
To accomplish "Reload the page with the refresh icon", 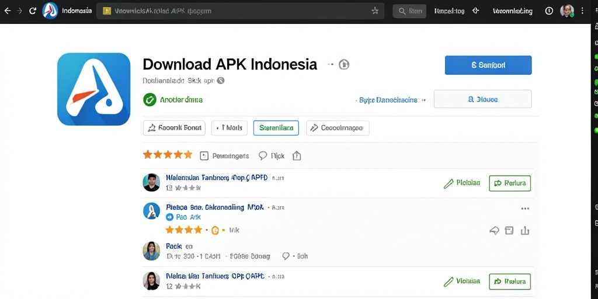I will (x=33, y=11).
